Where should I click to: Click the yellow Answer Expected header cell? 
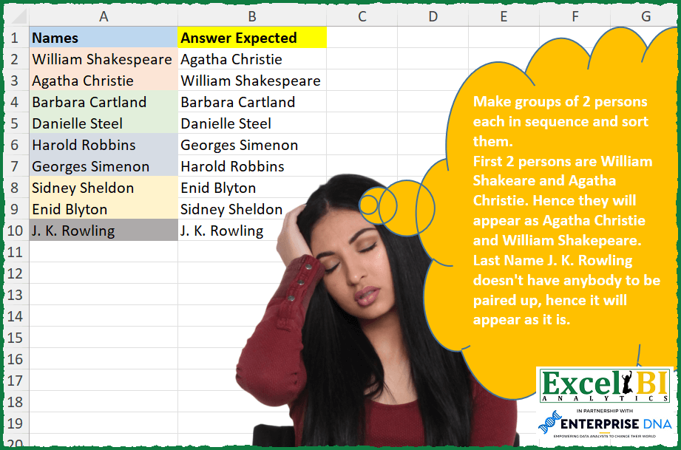[x=252, y=38]
